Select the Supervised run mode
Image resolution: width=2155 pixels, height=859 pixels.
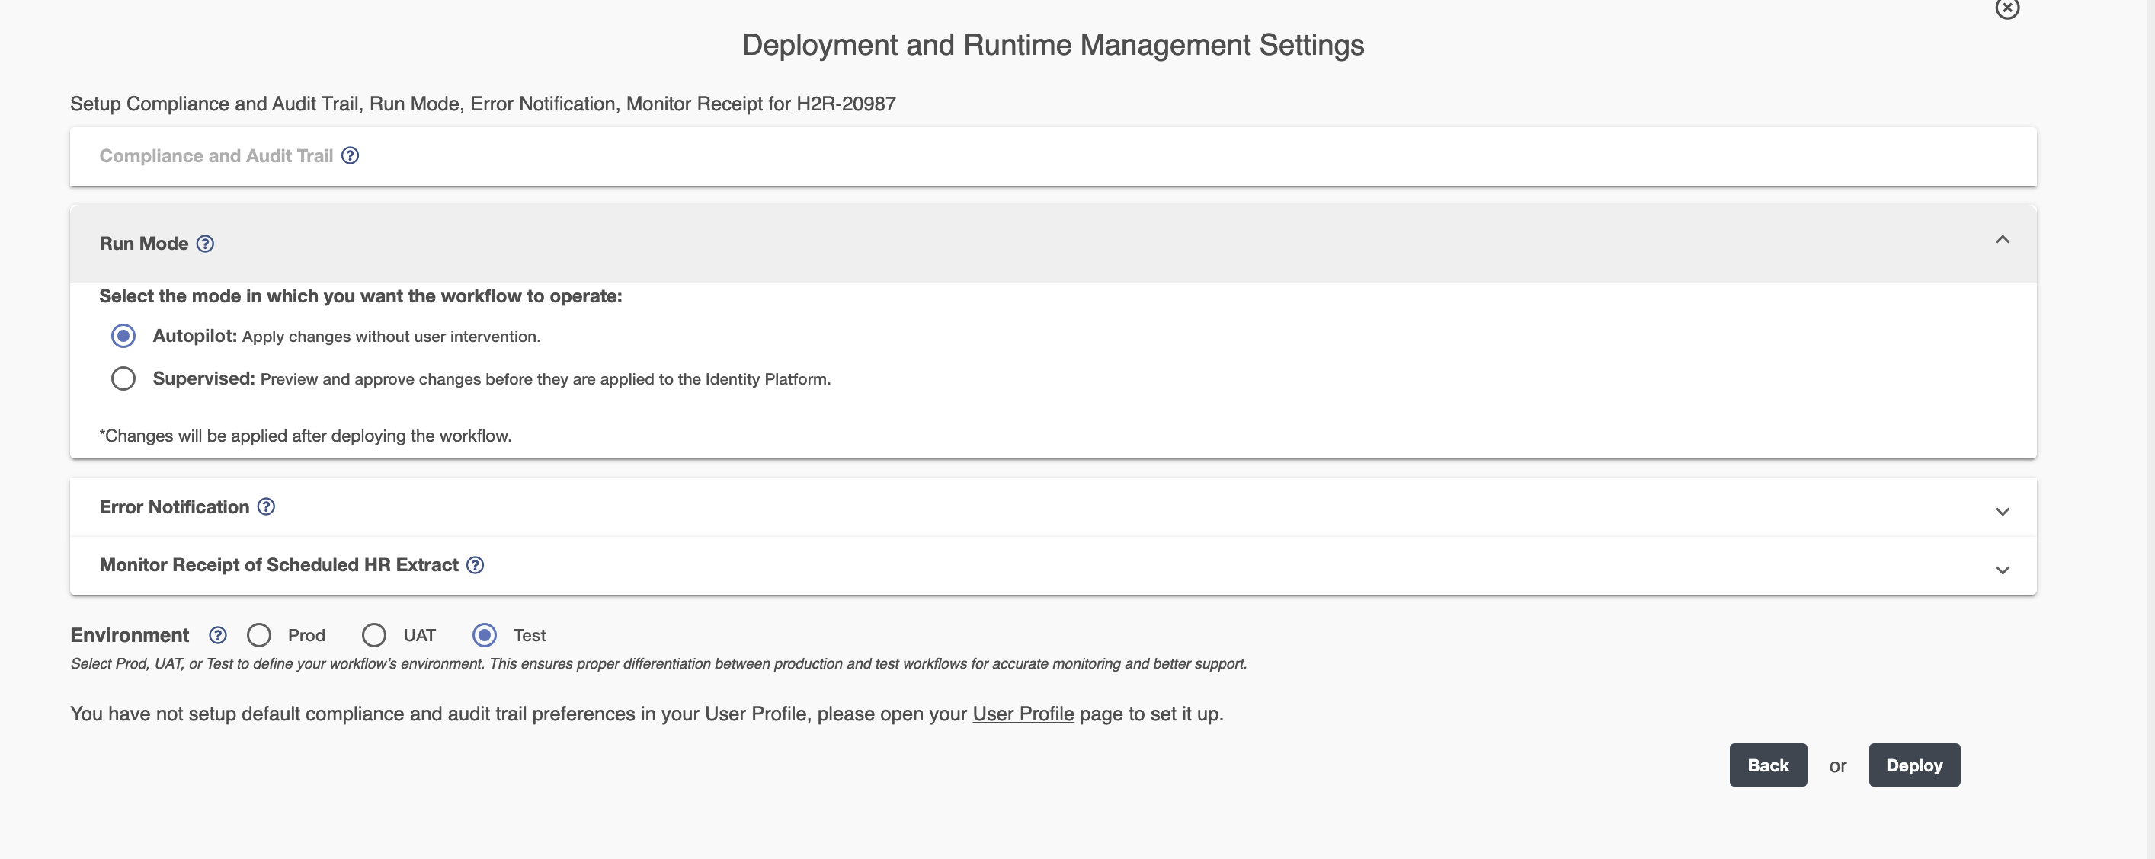[123, 379]
